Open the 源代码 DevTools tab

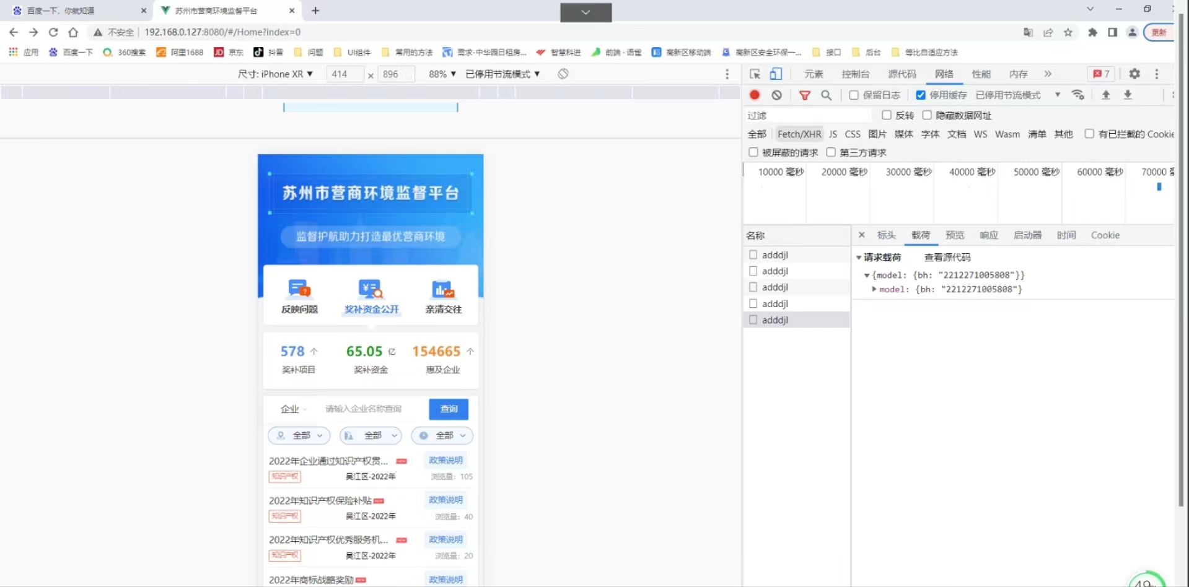[902, 74]
